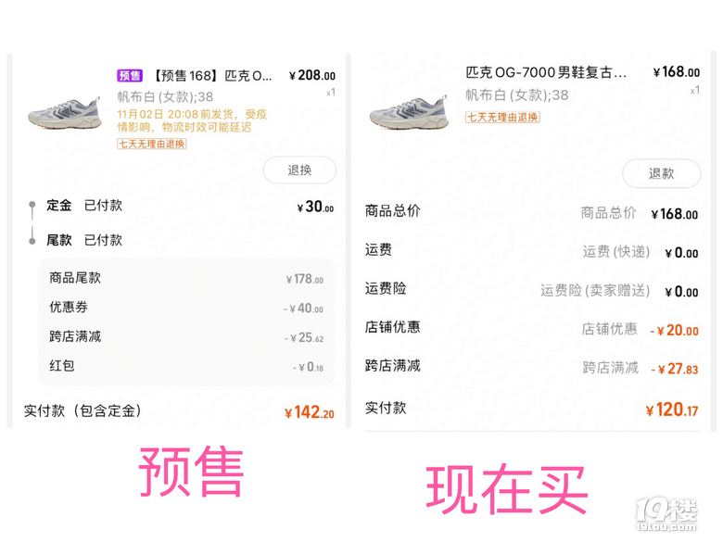Tap left order's 七天无理由退换 tag

point(152,144)
